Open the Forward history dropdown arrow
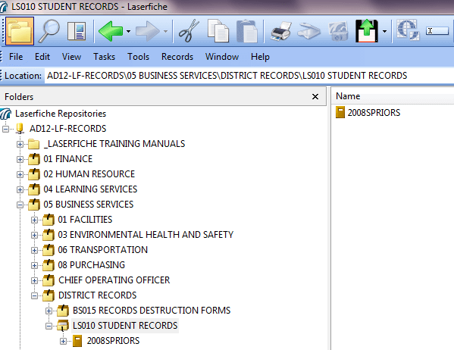The width and height of the screenshot is (454, 350). 166,31
